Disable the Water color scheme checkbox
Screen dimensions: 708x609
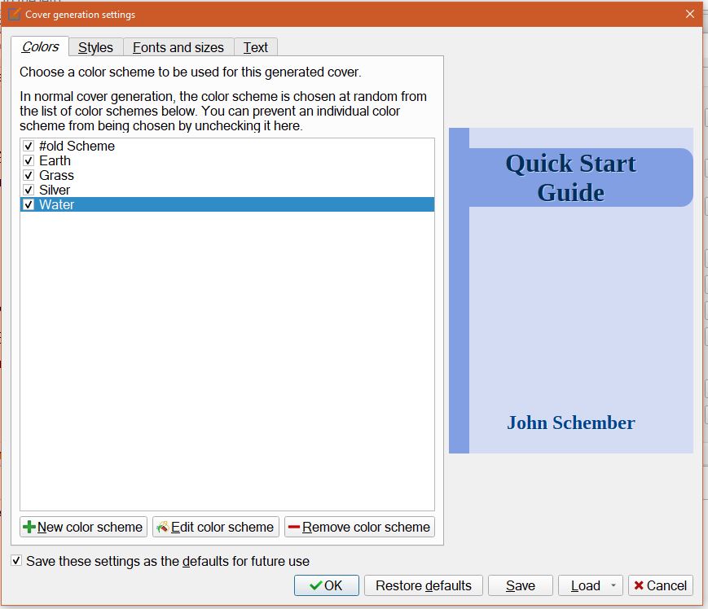tap(29, 204)
